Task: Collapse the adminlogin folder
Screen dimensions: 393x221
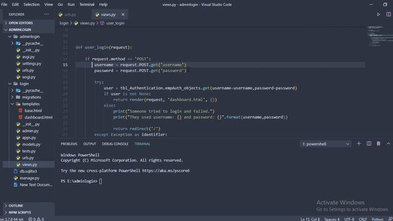Action: point(29,37)
